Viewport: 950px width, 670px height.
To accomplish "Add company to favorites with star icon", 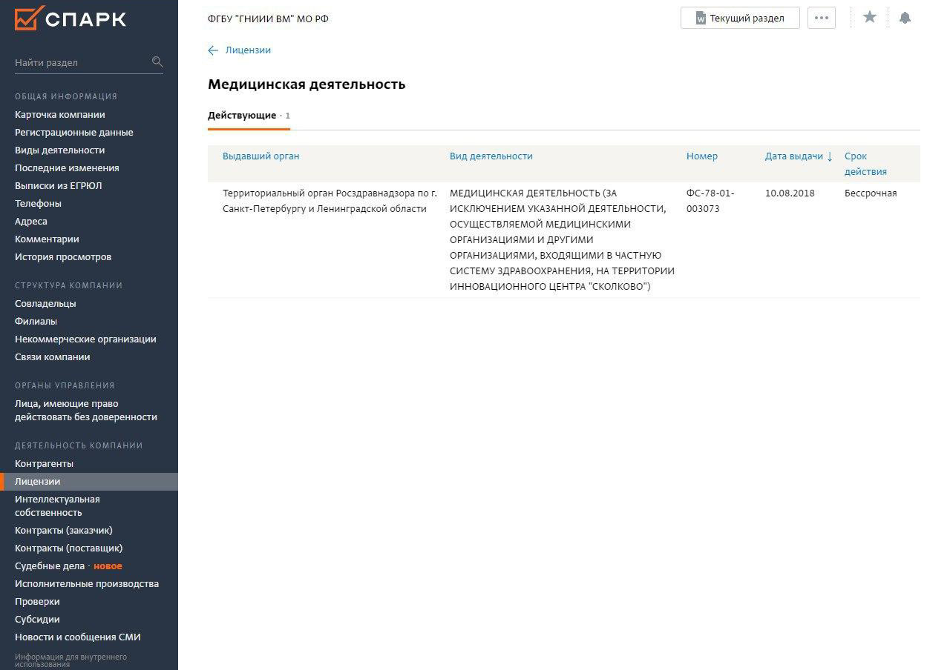I will 870,17.
